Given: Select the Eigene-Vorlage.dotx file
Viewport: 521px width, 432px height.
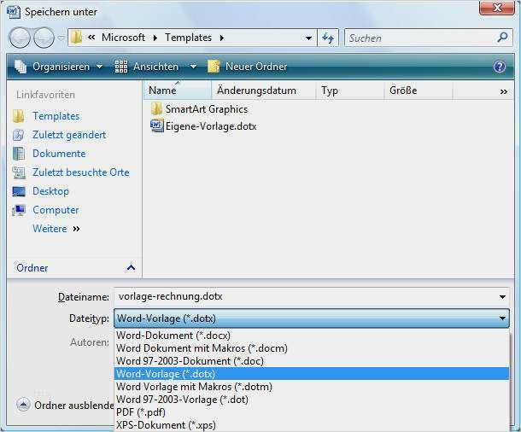Looking at the screenshot, I should (x=210, y=126).
